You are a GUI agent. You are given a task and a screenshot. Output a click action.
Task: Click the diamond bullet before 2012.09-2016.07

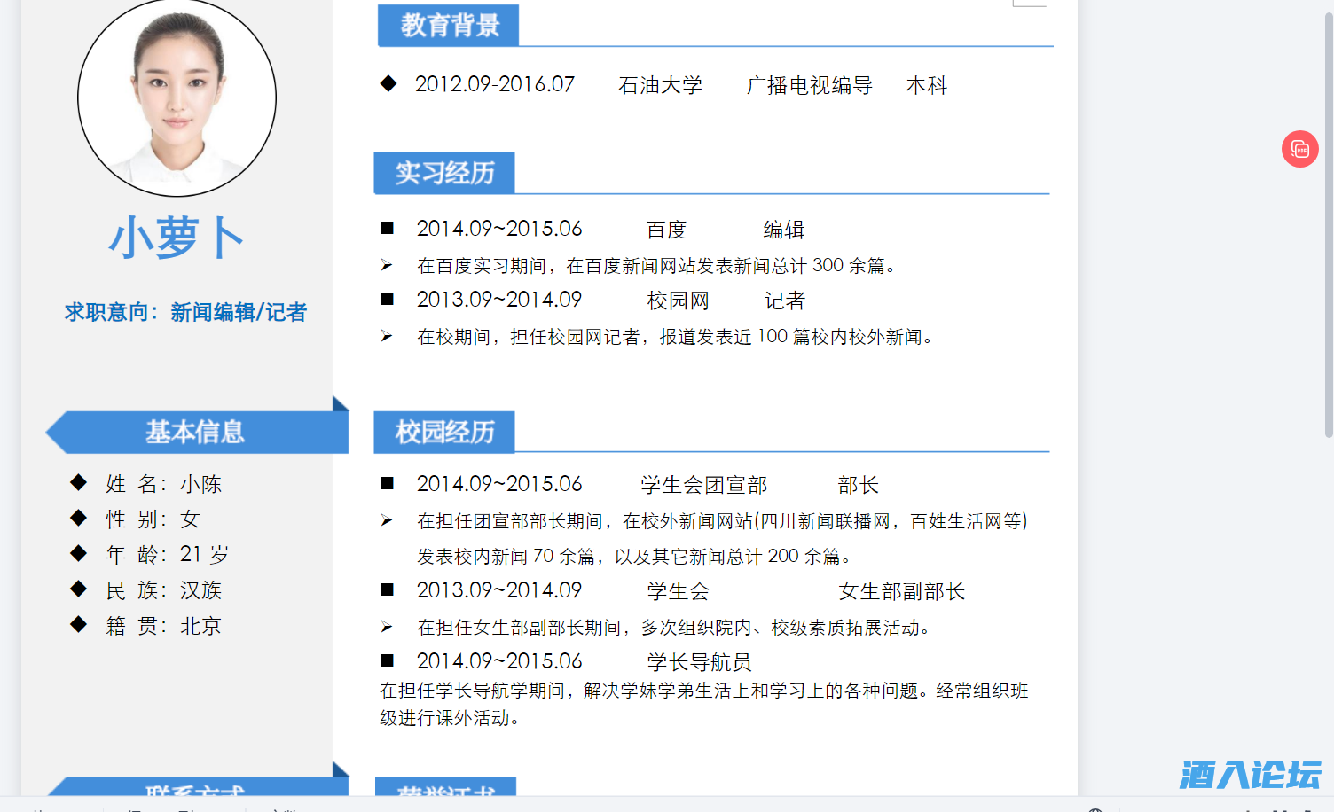click(x=388, y=84)
